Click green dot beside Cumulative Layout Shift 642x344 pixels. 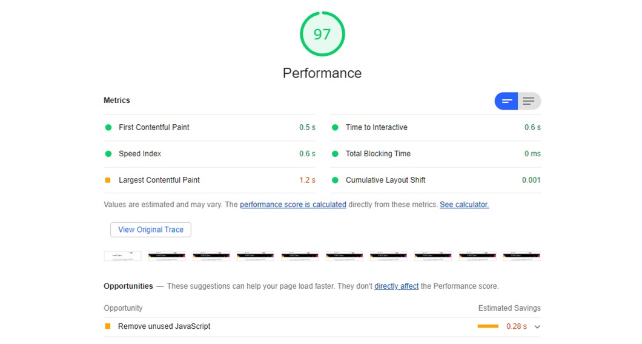click(335, 180)
